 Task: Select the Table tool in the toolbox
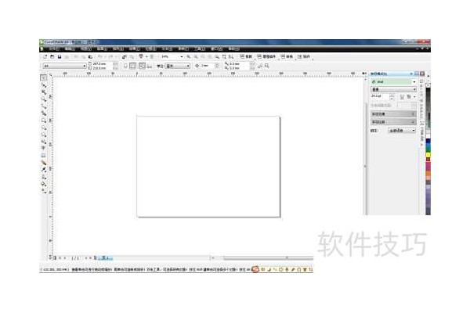tap(43, 156)
